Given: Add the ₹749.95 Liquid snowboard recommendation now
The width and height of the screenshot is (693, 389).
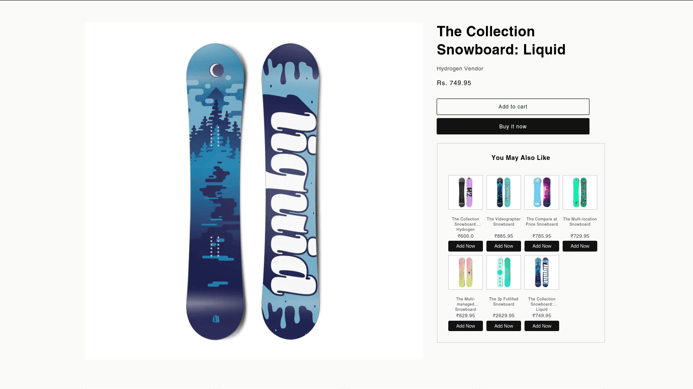Looking at the screenshot, I should click(542, 326).
